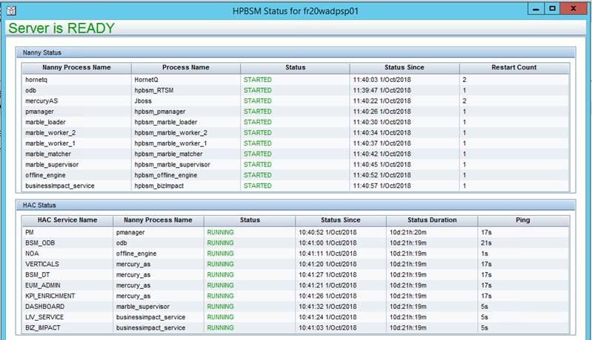This screenshot has width=592, height=340.
Task: Select the DASHBOARD service row
Action: pyautogui.click(x=296, y=307)
